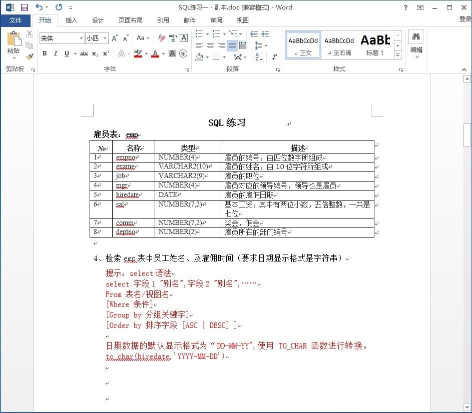Viewport: 472px width, 413px height.
Task: Decrease font size with Shrink Font
Action: 126,38
